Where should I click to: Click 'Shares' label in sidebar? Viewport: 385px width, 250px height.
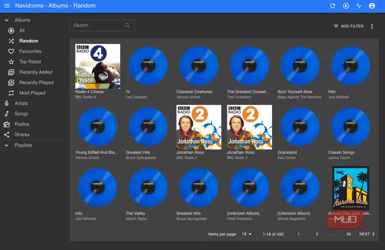coord(22,135)
